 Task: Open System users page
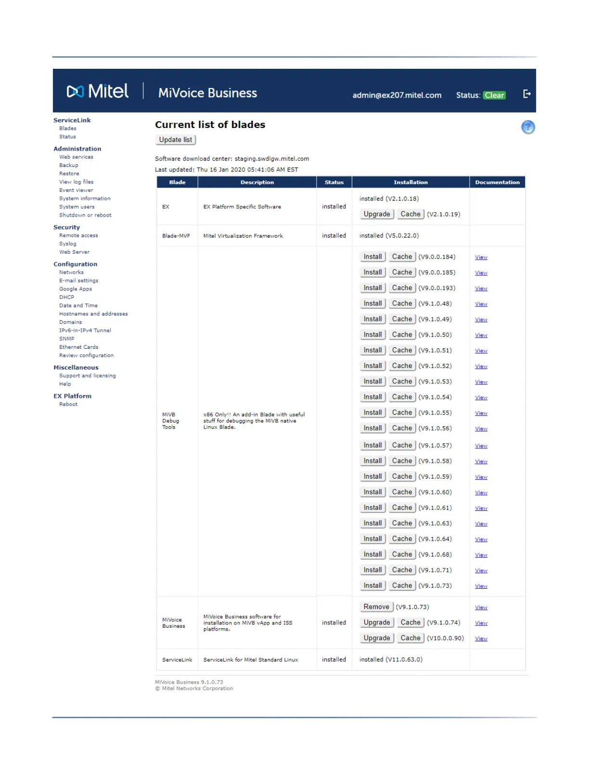[x=77, y=207]
